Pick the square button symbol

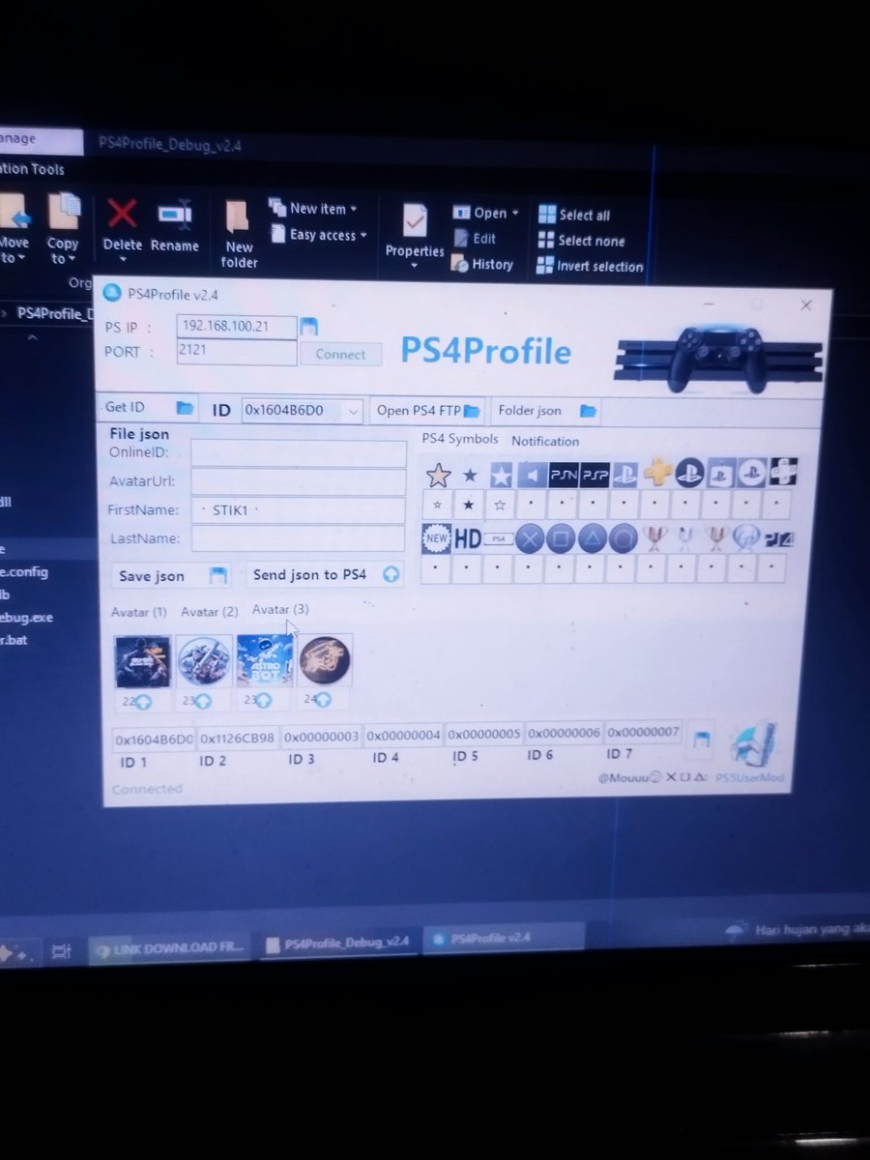tap(561, 538)
